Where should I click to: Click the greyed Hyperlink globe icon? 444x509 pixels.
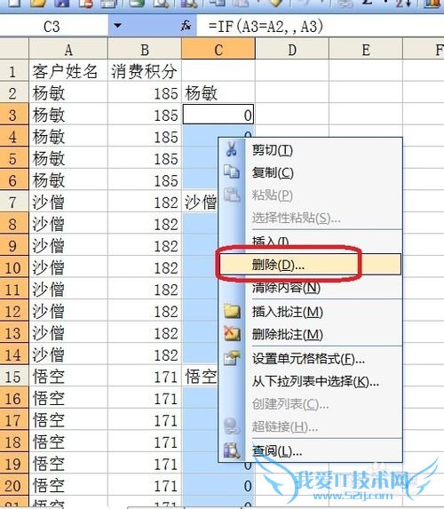point(232,426)
